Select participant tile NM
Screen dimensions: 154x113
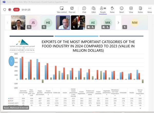point(135,23)
